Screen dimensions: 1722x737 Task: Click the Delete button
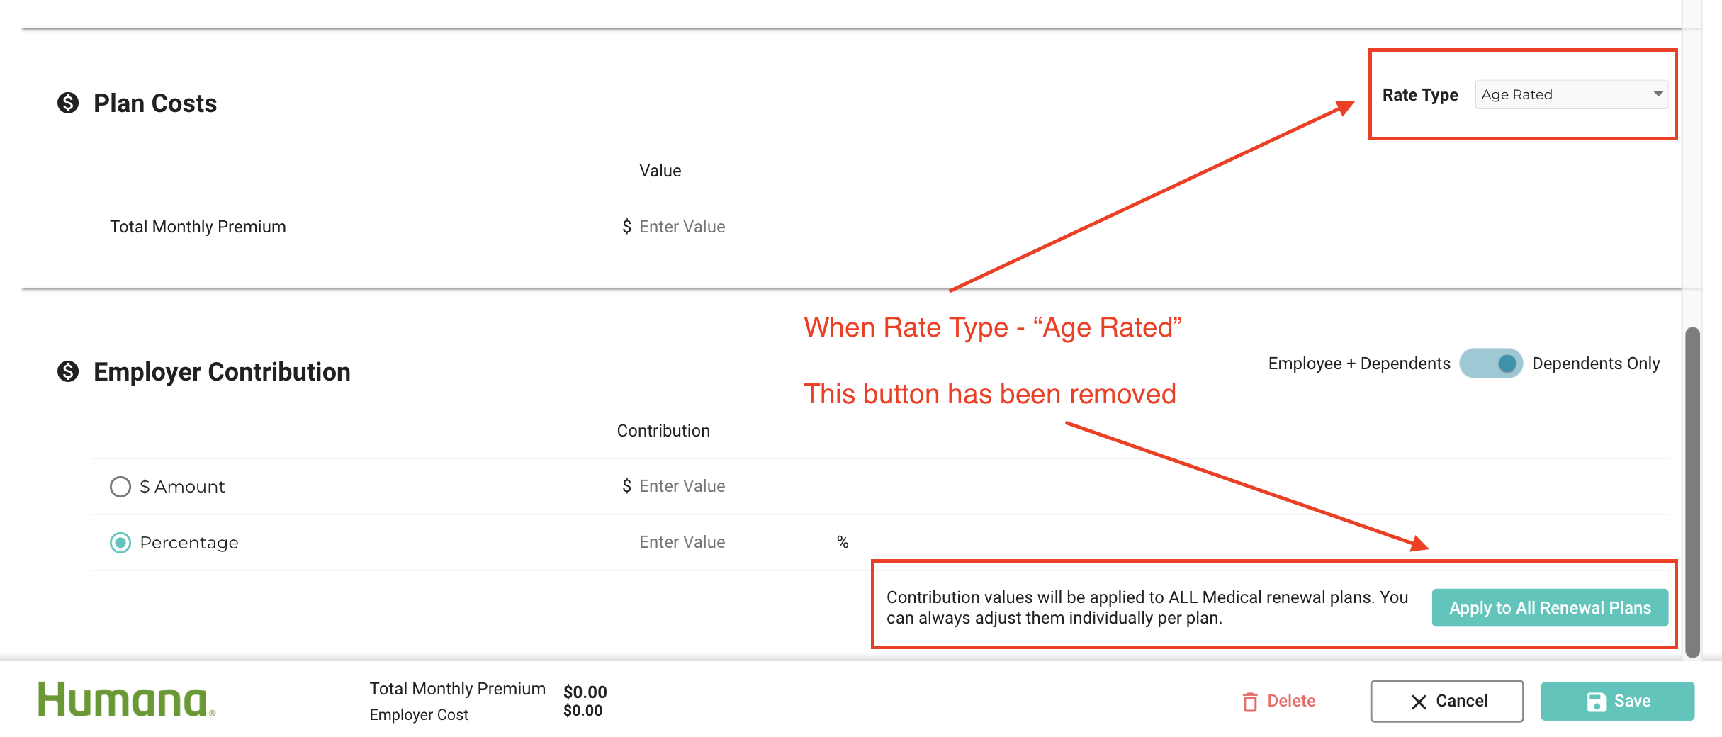(x=1279, y=702)
